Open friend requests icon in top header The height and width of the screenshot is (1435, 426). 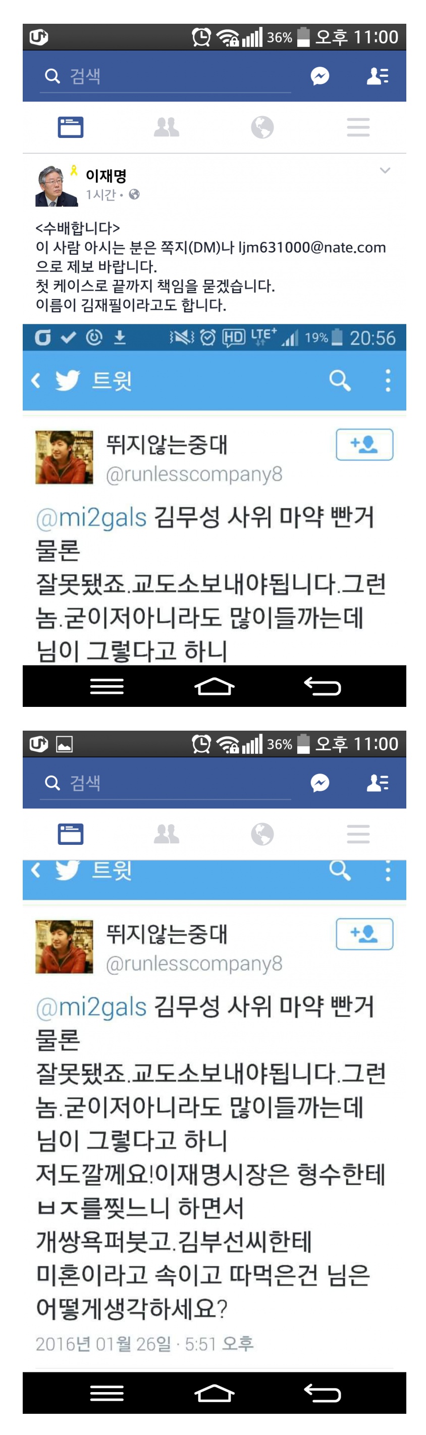[378, 76]
